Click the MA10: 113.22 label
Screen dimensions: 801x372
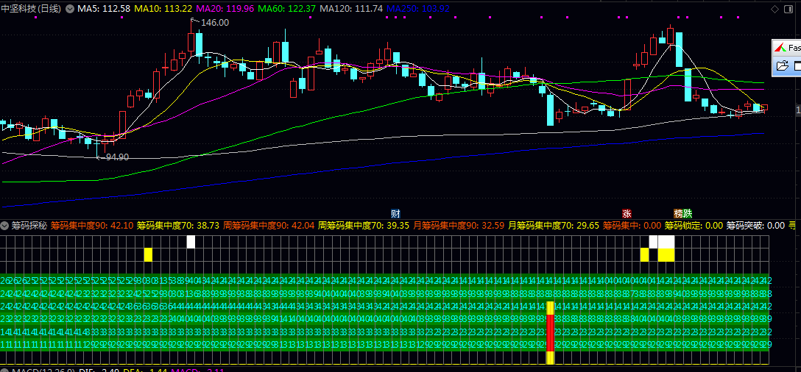tap(163, 9)
